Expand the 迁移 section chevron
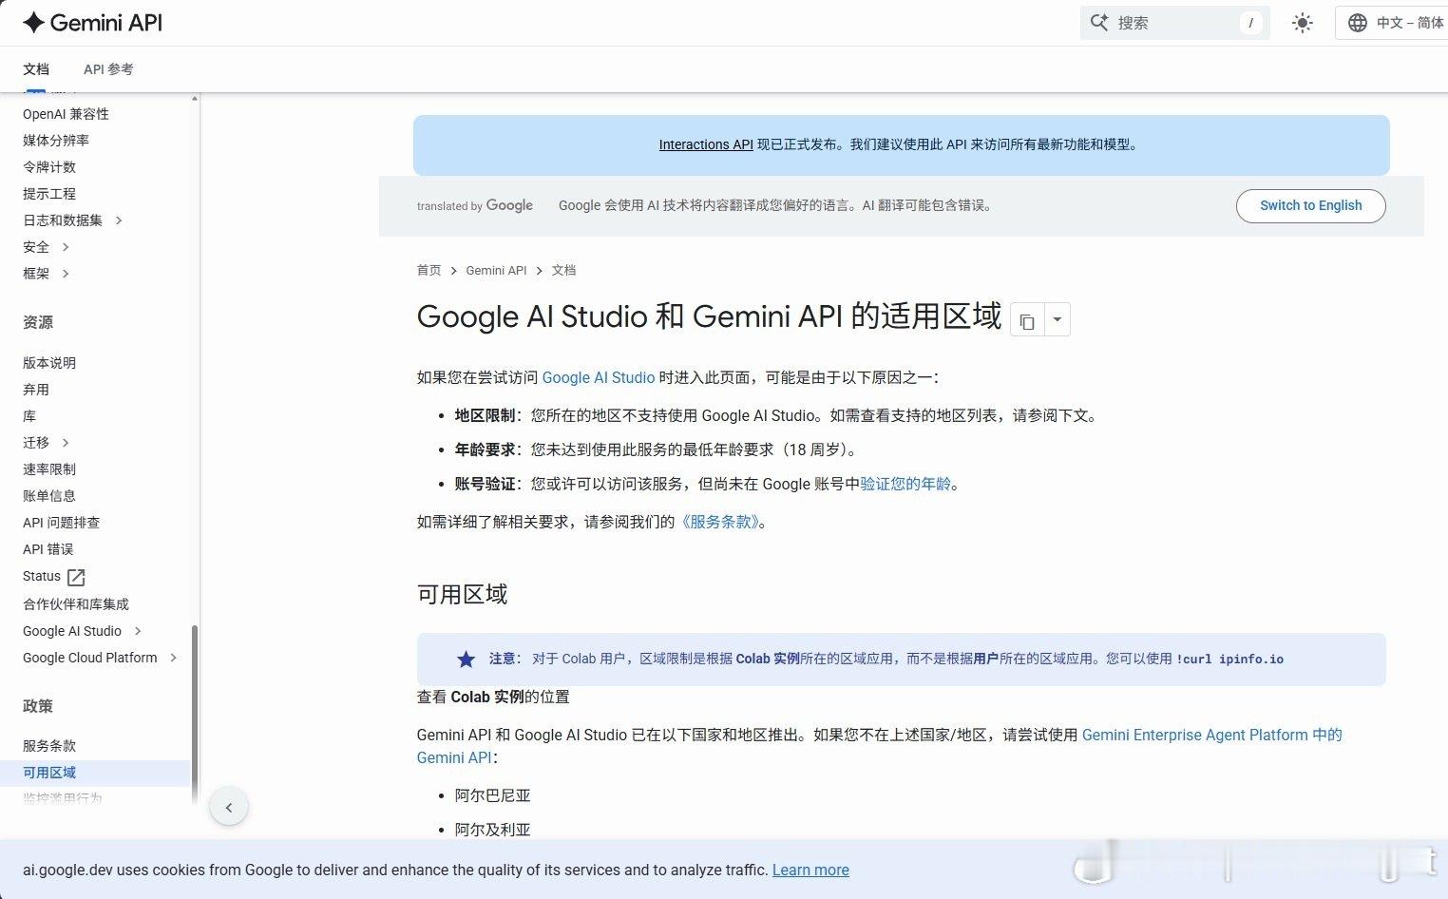 pos(66,443)
